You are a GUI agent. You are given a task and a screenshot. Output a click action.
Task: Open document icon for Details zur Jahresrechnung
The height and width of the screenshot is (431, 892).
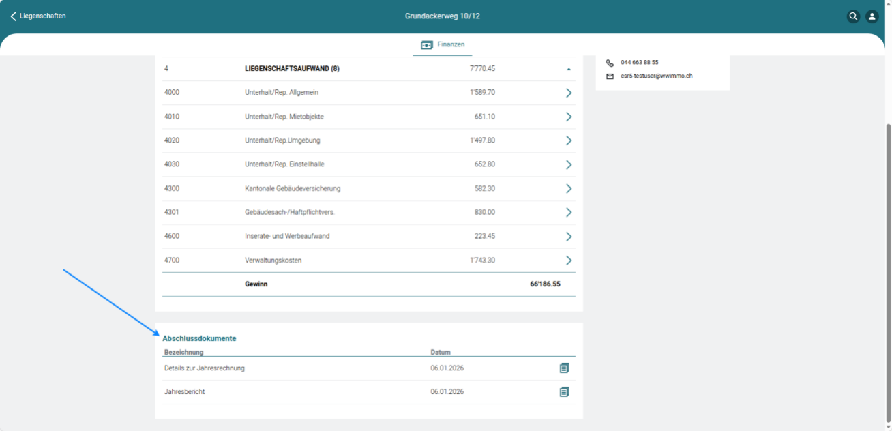(x=564, y=368)
